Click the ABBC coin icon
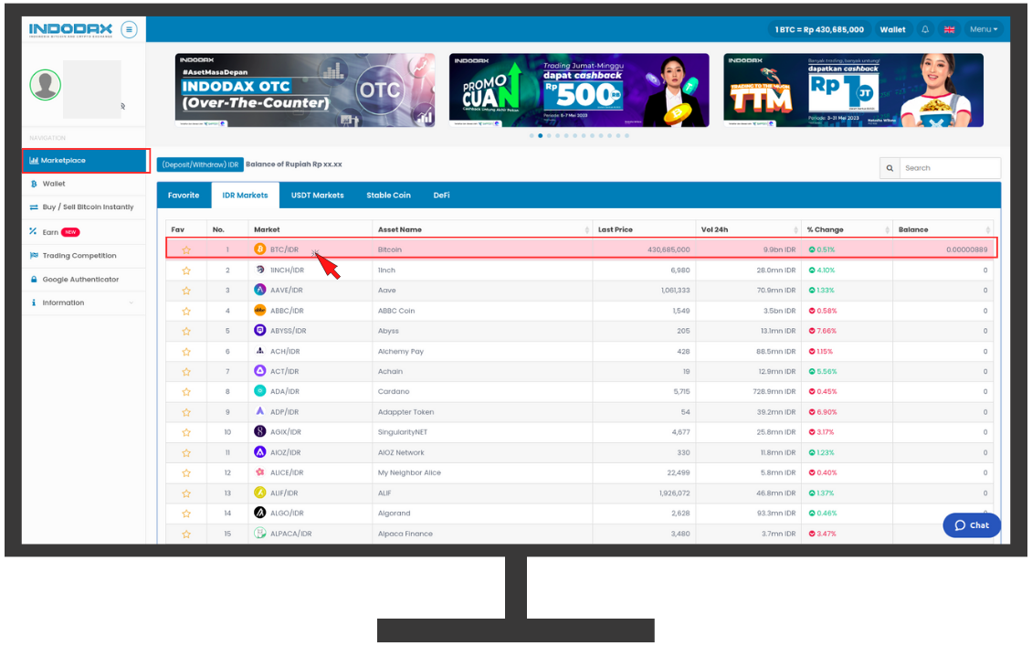 [x=260, y=310]
